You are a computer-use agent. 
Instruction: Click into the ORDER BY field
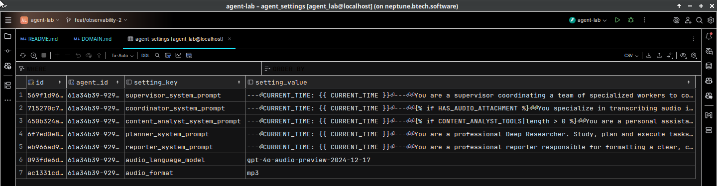click(482, 69)
